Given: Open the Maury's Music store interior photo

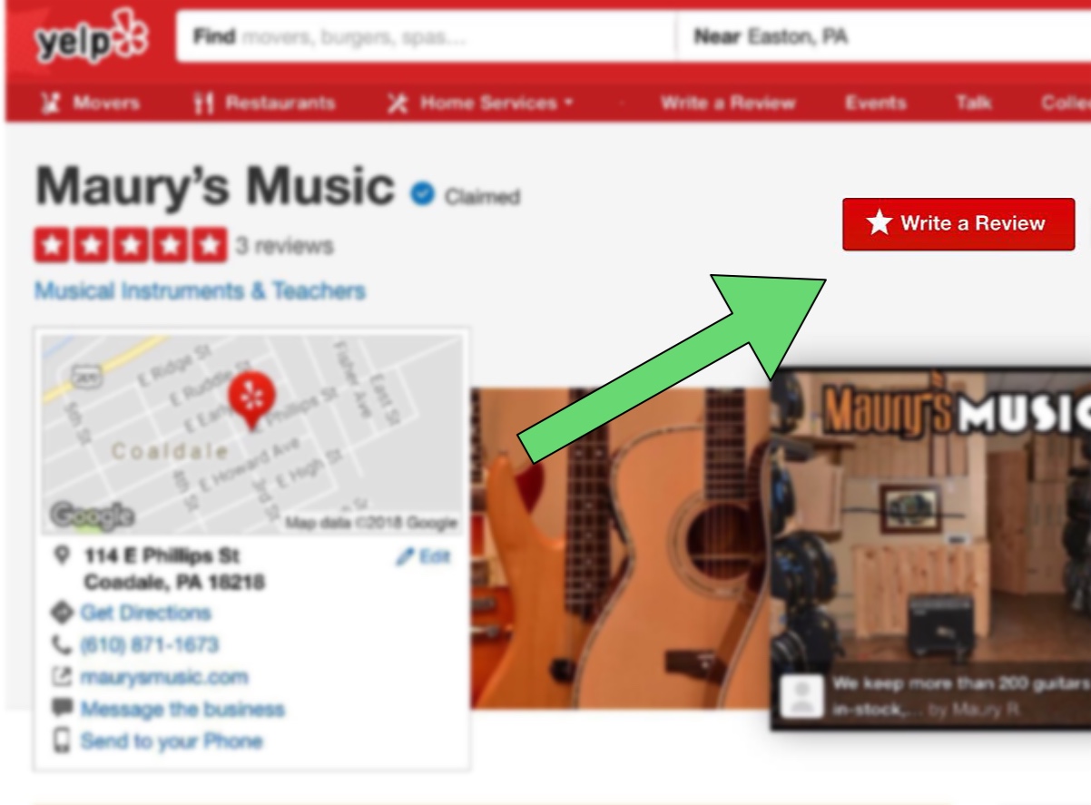Looking at the screenshot, I should tap(930, 549).
